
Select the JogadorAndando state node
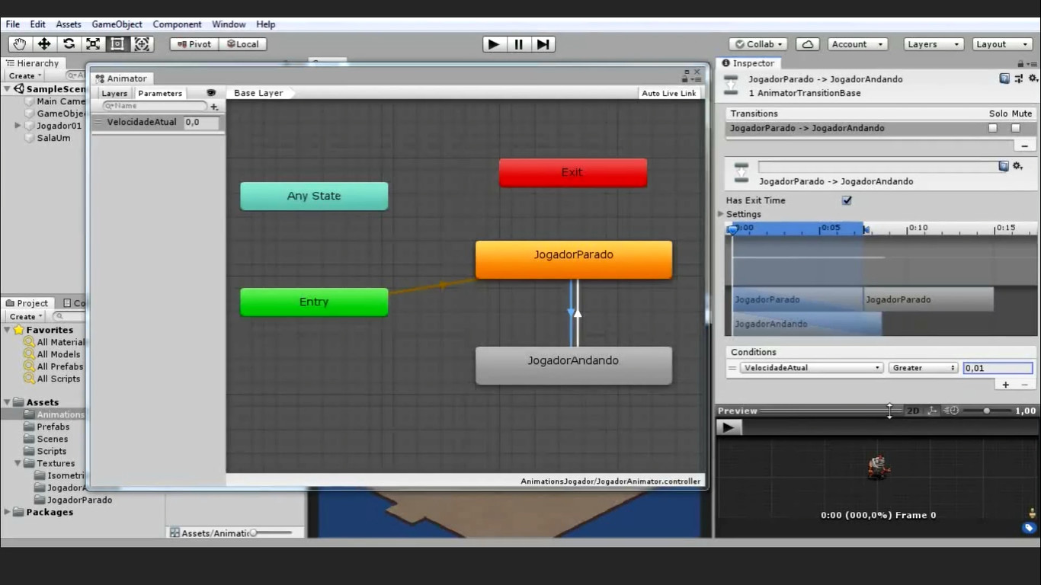click(573, 366)
